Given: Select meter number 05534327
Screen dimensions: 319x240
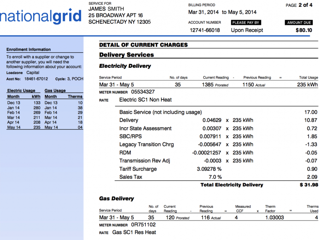Looking at the screenshot, I should (143, 92).
